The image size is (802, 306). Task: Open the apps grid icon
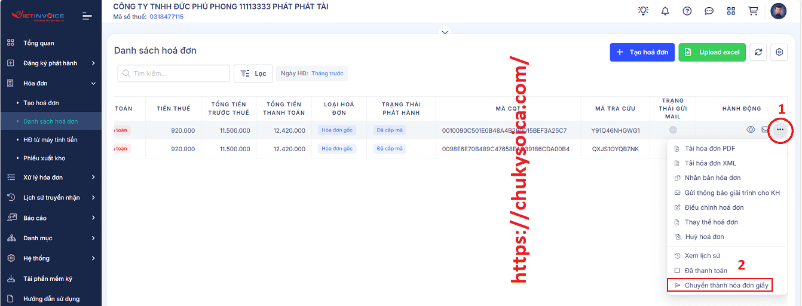pyautogui.click(x=731, y=11)
